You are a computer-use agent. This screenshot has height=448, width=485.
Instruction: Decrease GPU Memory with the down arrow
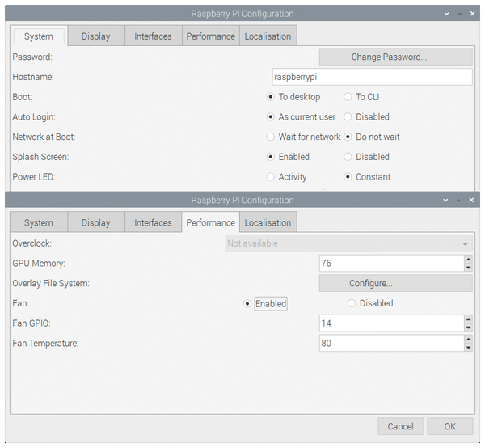(468, 268)
